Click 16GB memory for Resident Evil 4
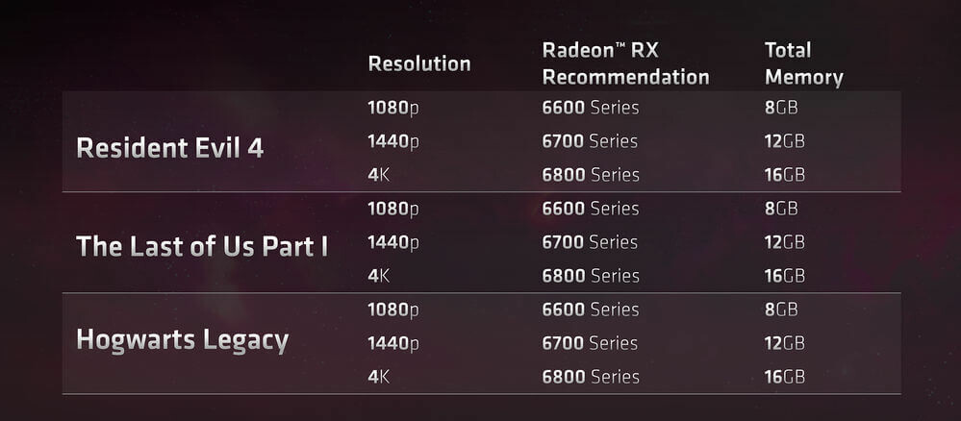This screenshot has width=961, height=421. [x=784, y=175]
